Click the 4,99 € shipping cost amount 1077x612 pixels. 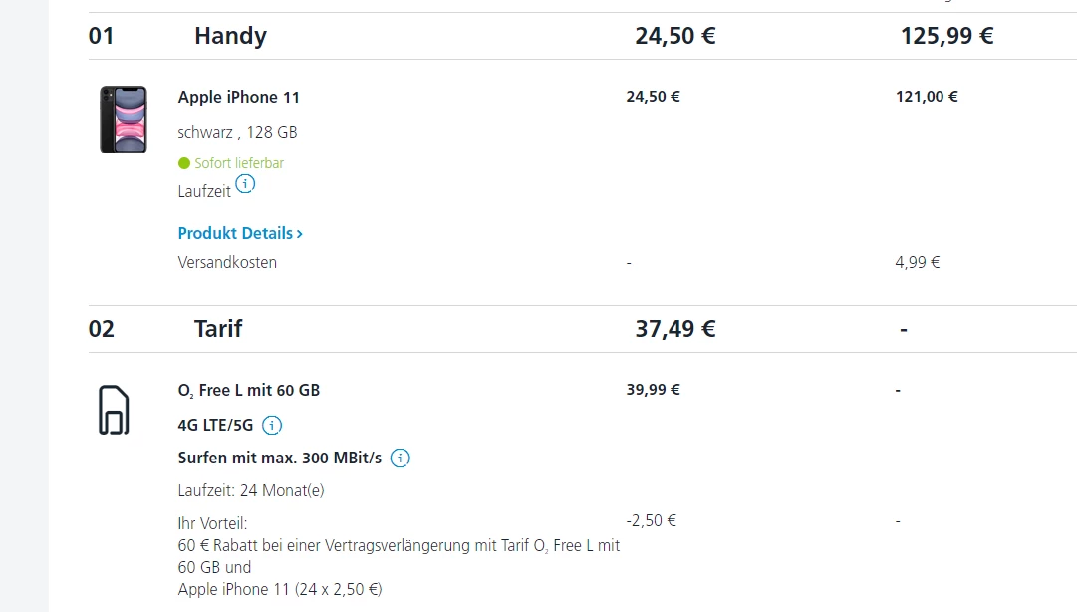pos(918,263)
